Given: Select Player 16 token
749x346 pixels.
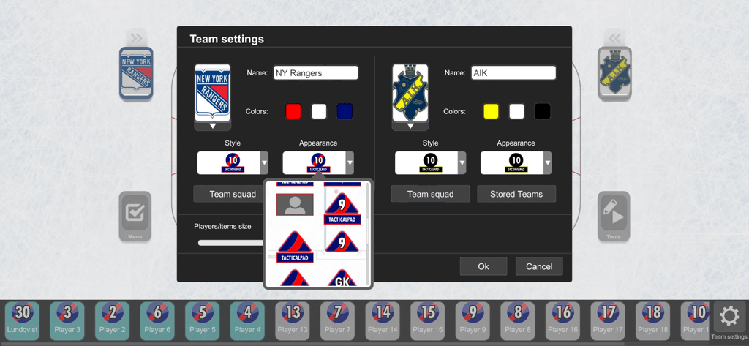Looking at the screenshot, I should [562, 320].
